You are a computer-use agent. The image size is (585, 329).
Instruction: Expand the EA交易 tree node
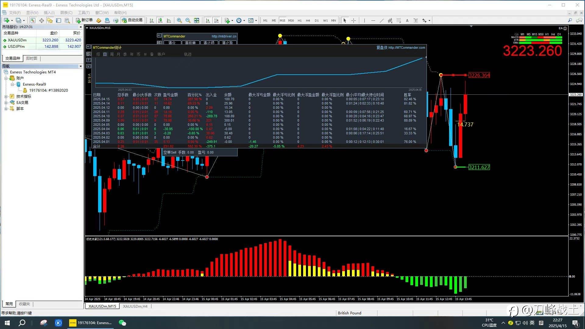[x=6, y=103]
